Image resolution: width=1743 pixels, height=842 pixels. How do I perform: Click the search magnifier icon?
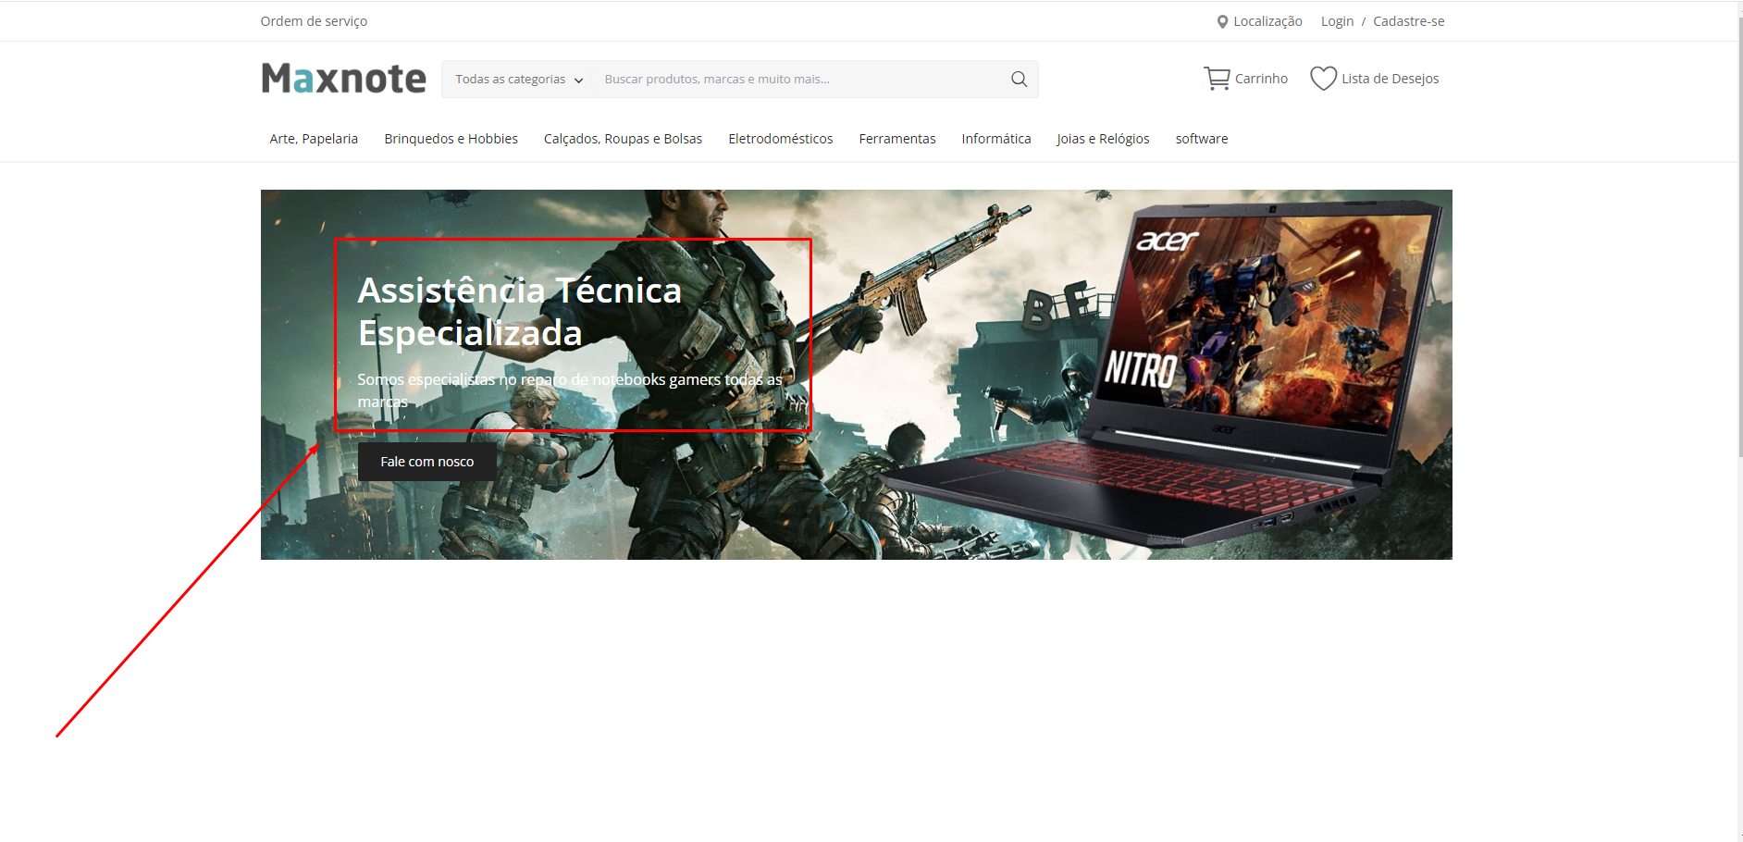pos(1019,80)
